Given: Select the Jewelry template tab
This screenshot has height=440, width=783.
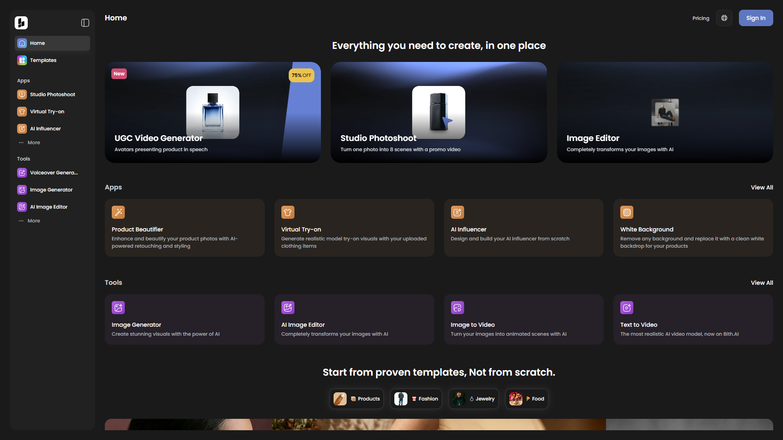Looking at the screenshot, I should pyautogui.click(x=473, y=399).
